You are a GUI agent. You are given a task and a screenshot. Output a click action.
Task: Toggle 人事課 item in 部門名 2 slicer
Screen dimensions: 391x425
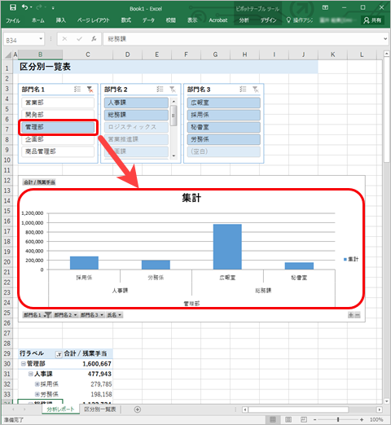(136, 103)
